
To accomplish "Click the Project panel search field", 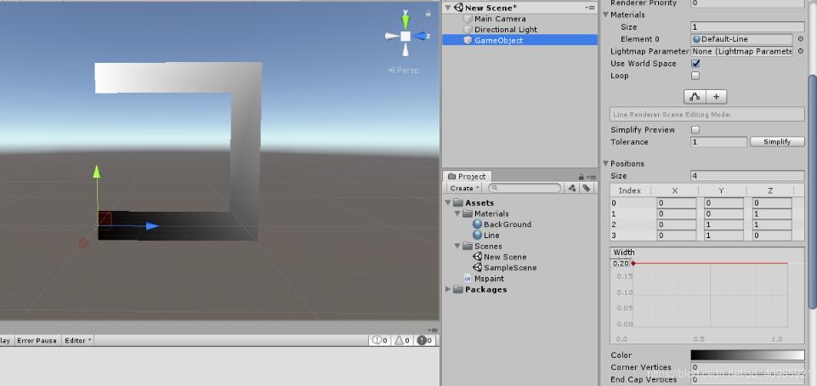I will pos(525,188).
